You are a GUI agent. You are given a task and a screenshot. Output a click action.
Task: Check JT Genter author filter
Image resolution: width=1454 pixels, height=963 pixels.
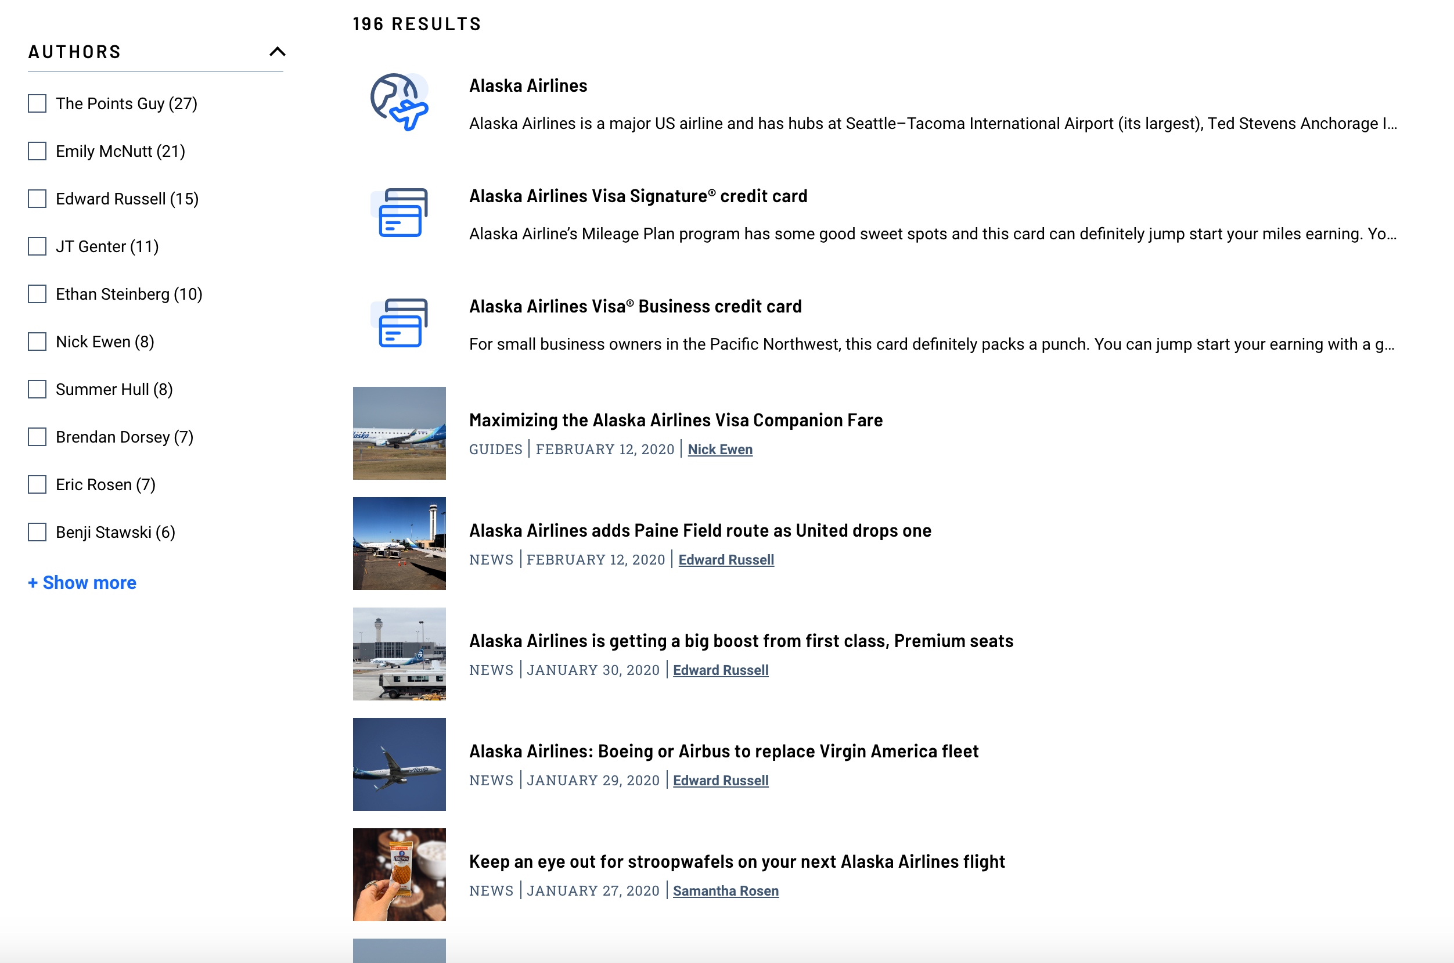coord(37,246)
